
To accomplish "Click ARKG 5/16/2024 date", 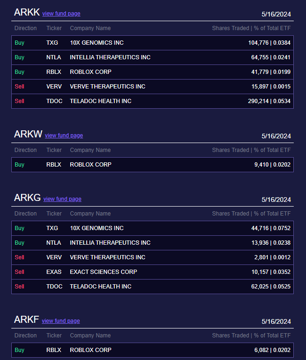I will [276, 200].
